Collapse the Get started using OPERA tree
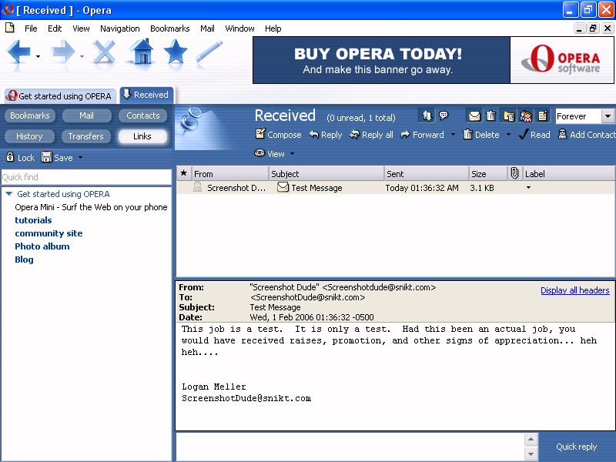This screenshot has height=462, width=616. point(9,194)
